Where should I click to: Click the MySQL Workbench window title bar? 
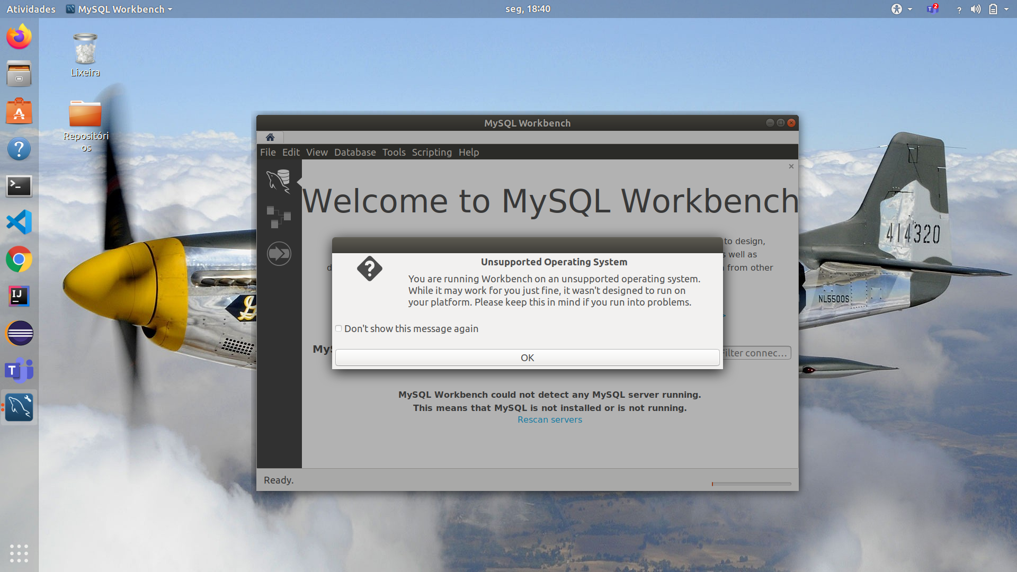pyautogui.click(x=528, y=123)
